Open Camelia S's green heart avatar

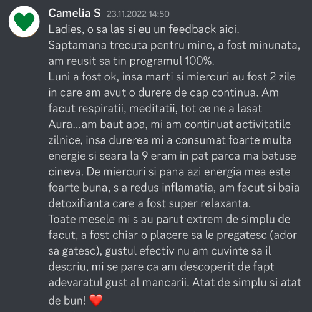click(x=24, y=22)
